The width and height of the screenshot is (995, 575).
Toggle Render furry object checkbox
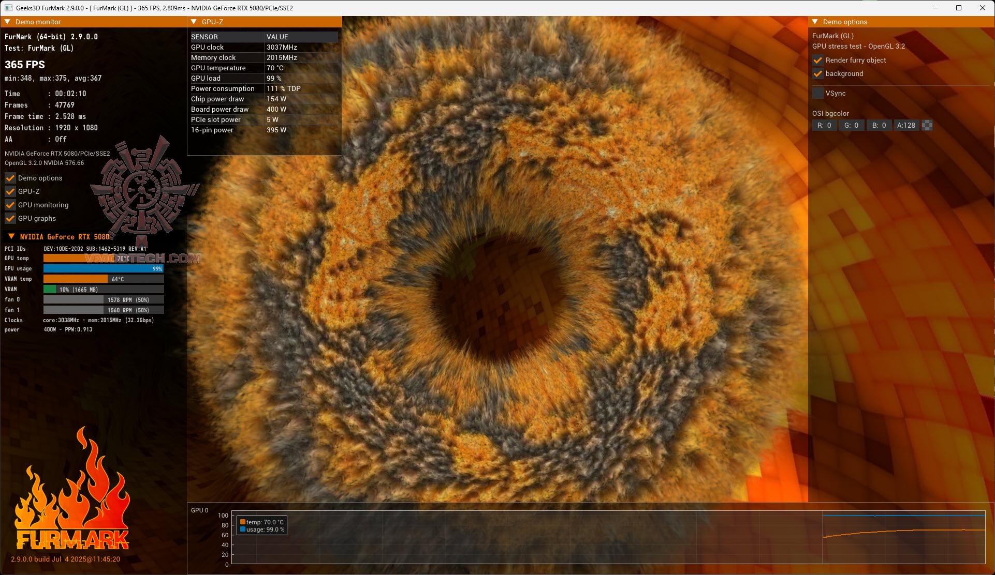818,60
